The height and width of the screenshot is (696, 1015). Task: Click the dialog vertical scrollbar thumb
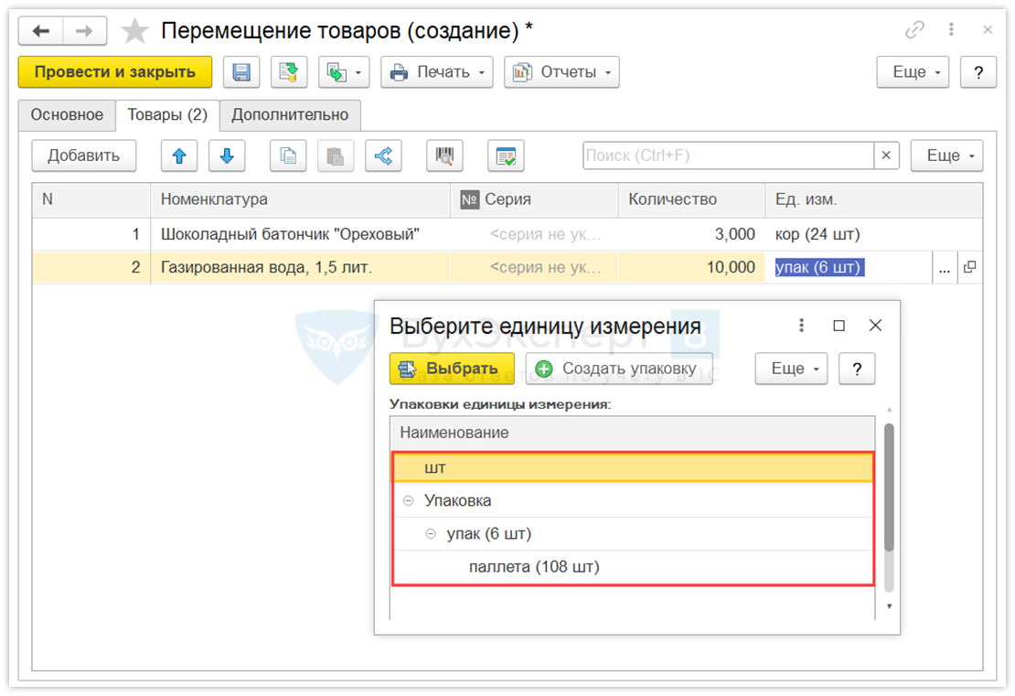[x=889, y=487]
